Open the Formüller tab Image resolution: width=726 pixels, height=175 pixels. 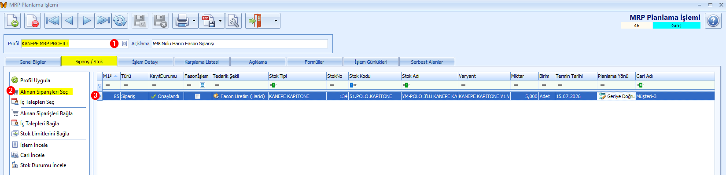click(314, 62)
